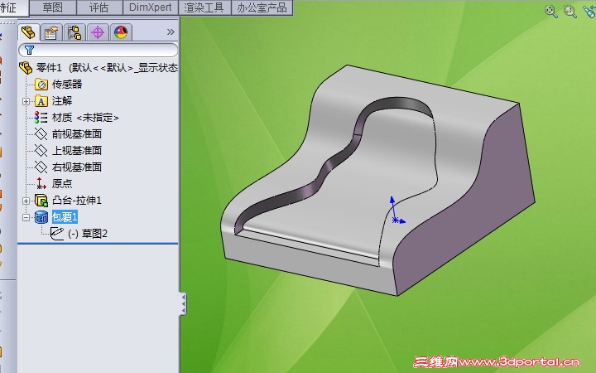Image resolution: width=596 pixels, height=373 pixels.
Task: Open the DimXpertManager crosshair tab
Action: click(98, 32)
